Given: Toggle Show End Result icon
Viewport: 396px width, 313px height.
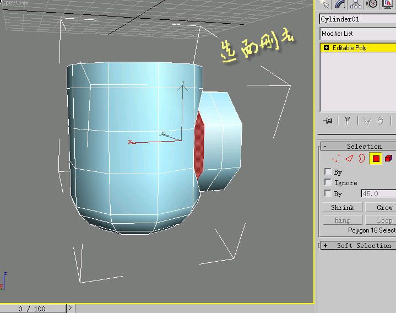Looking at the screenshot, I should click(x=348, y=121).
